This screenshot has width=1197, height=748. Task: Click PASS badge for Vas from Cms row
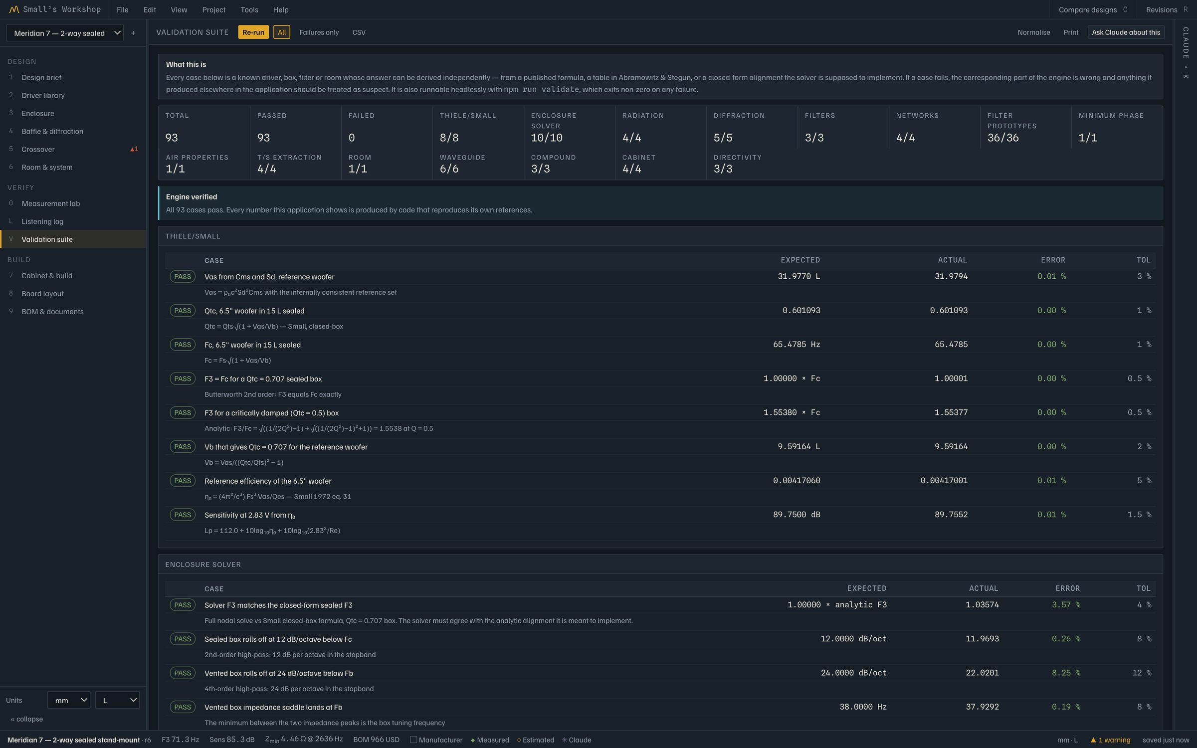pos(183,277)
